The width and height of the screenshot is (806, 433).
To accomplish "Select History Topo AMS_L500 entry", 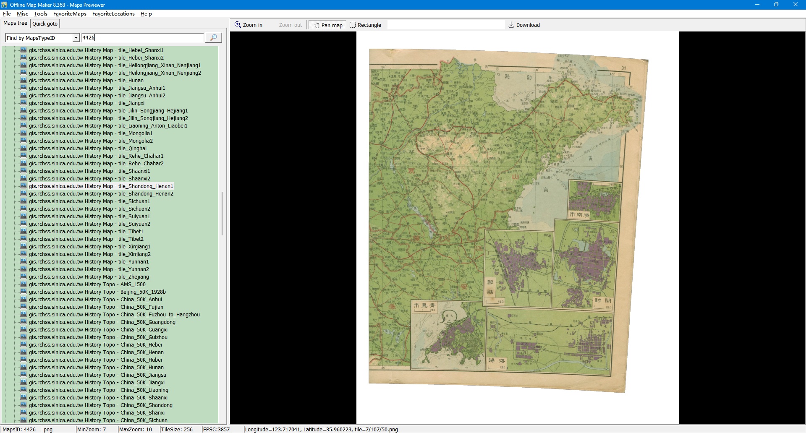I will 87,284.
